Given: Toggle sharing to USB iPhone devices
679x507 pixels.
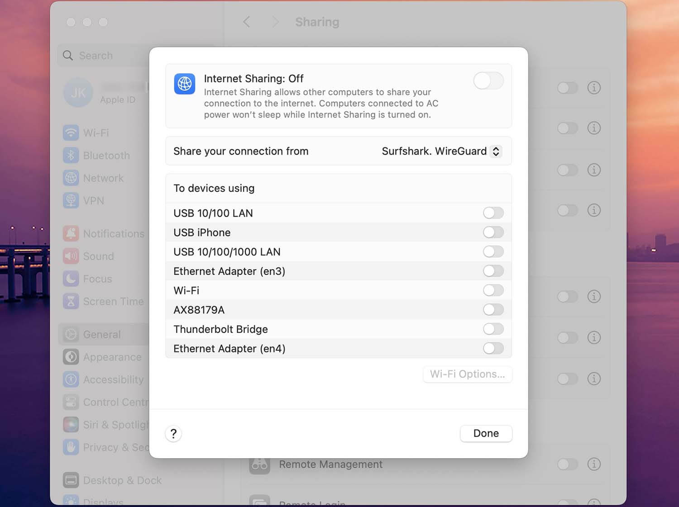Looking at the screenshot, I should [x=493, y=232].
